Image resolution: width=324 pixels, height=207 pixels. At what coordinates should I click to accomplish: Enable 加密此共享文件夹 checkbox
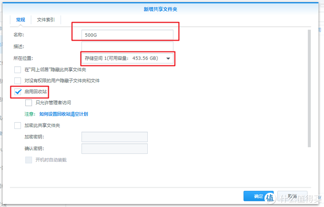18,126
